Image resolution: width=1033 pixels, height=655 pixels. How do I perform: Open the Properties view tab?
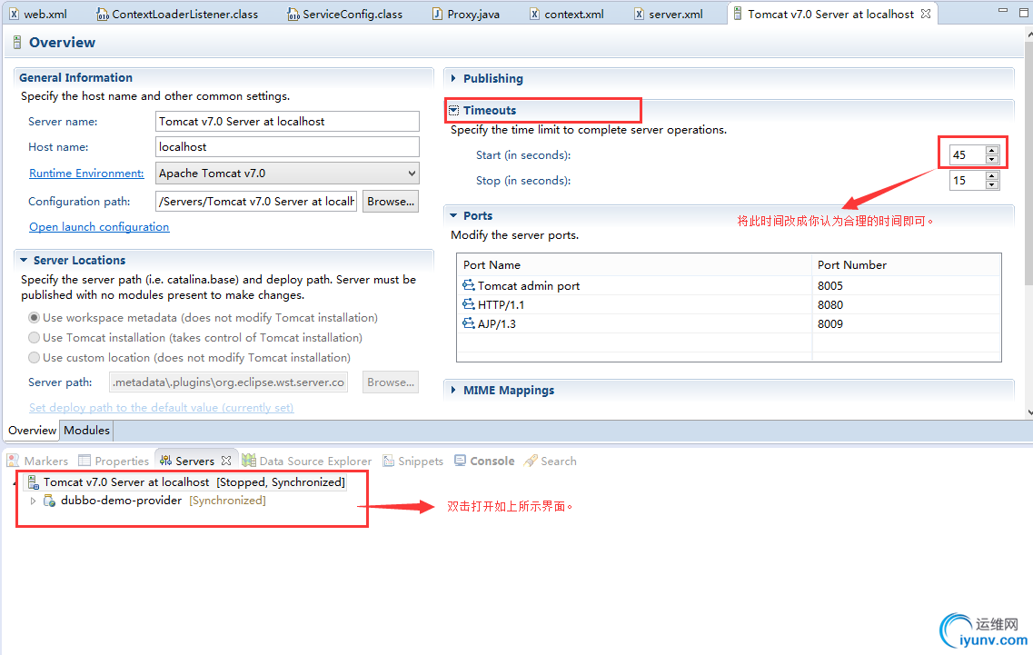[x=114, y=461]
